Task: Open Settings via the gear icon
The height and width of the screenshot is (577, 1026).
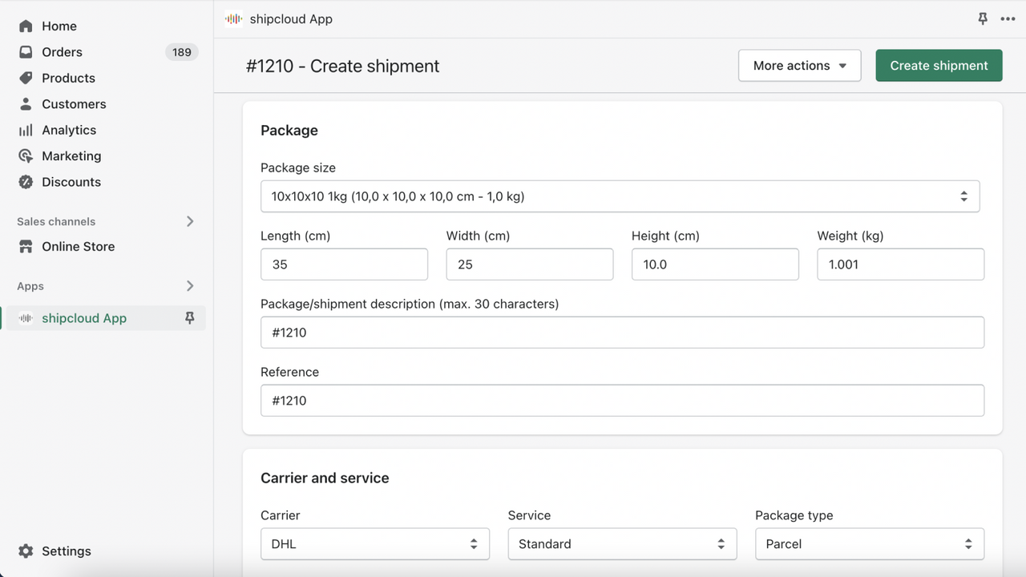Action: pos(26,551)
